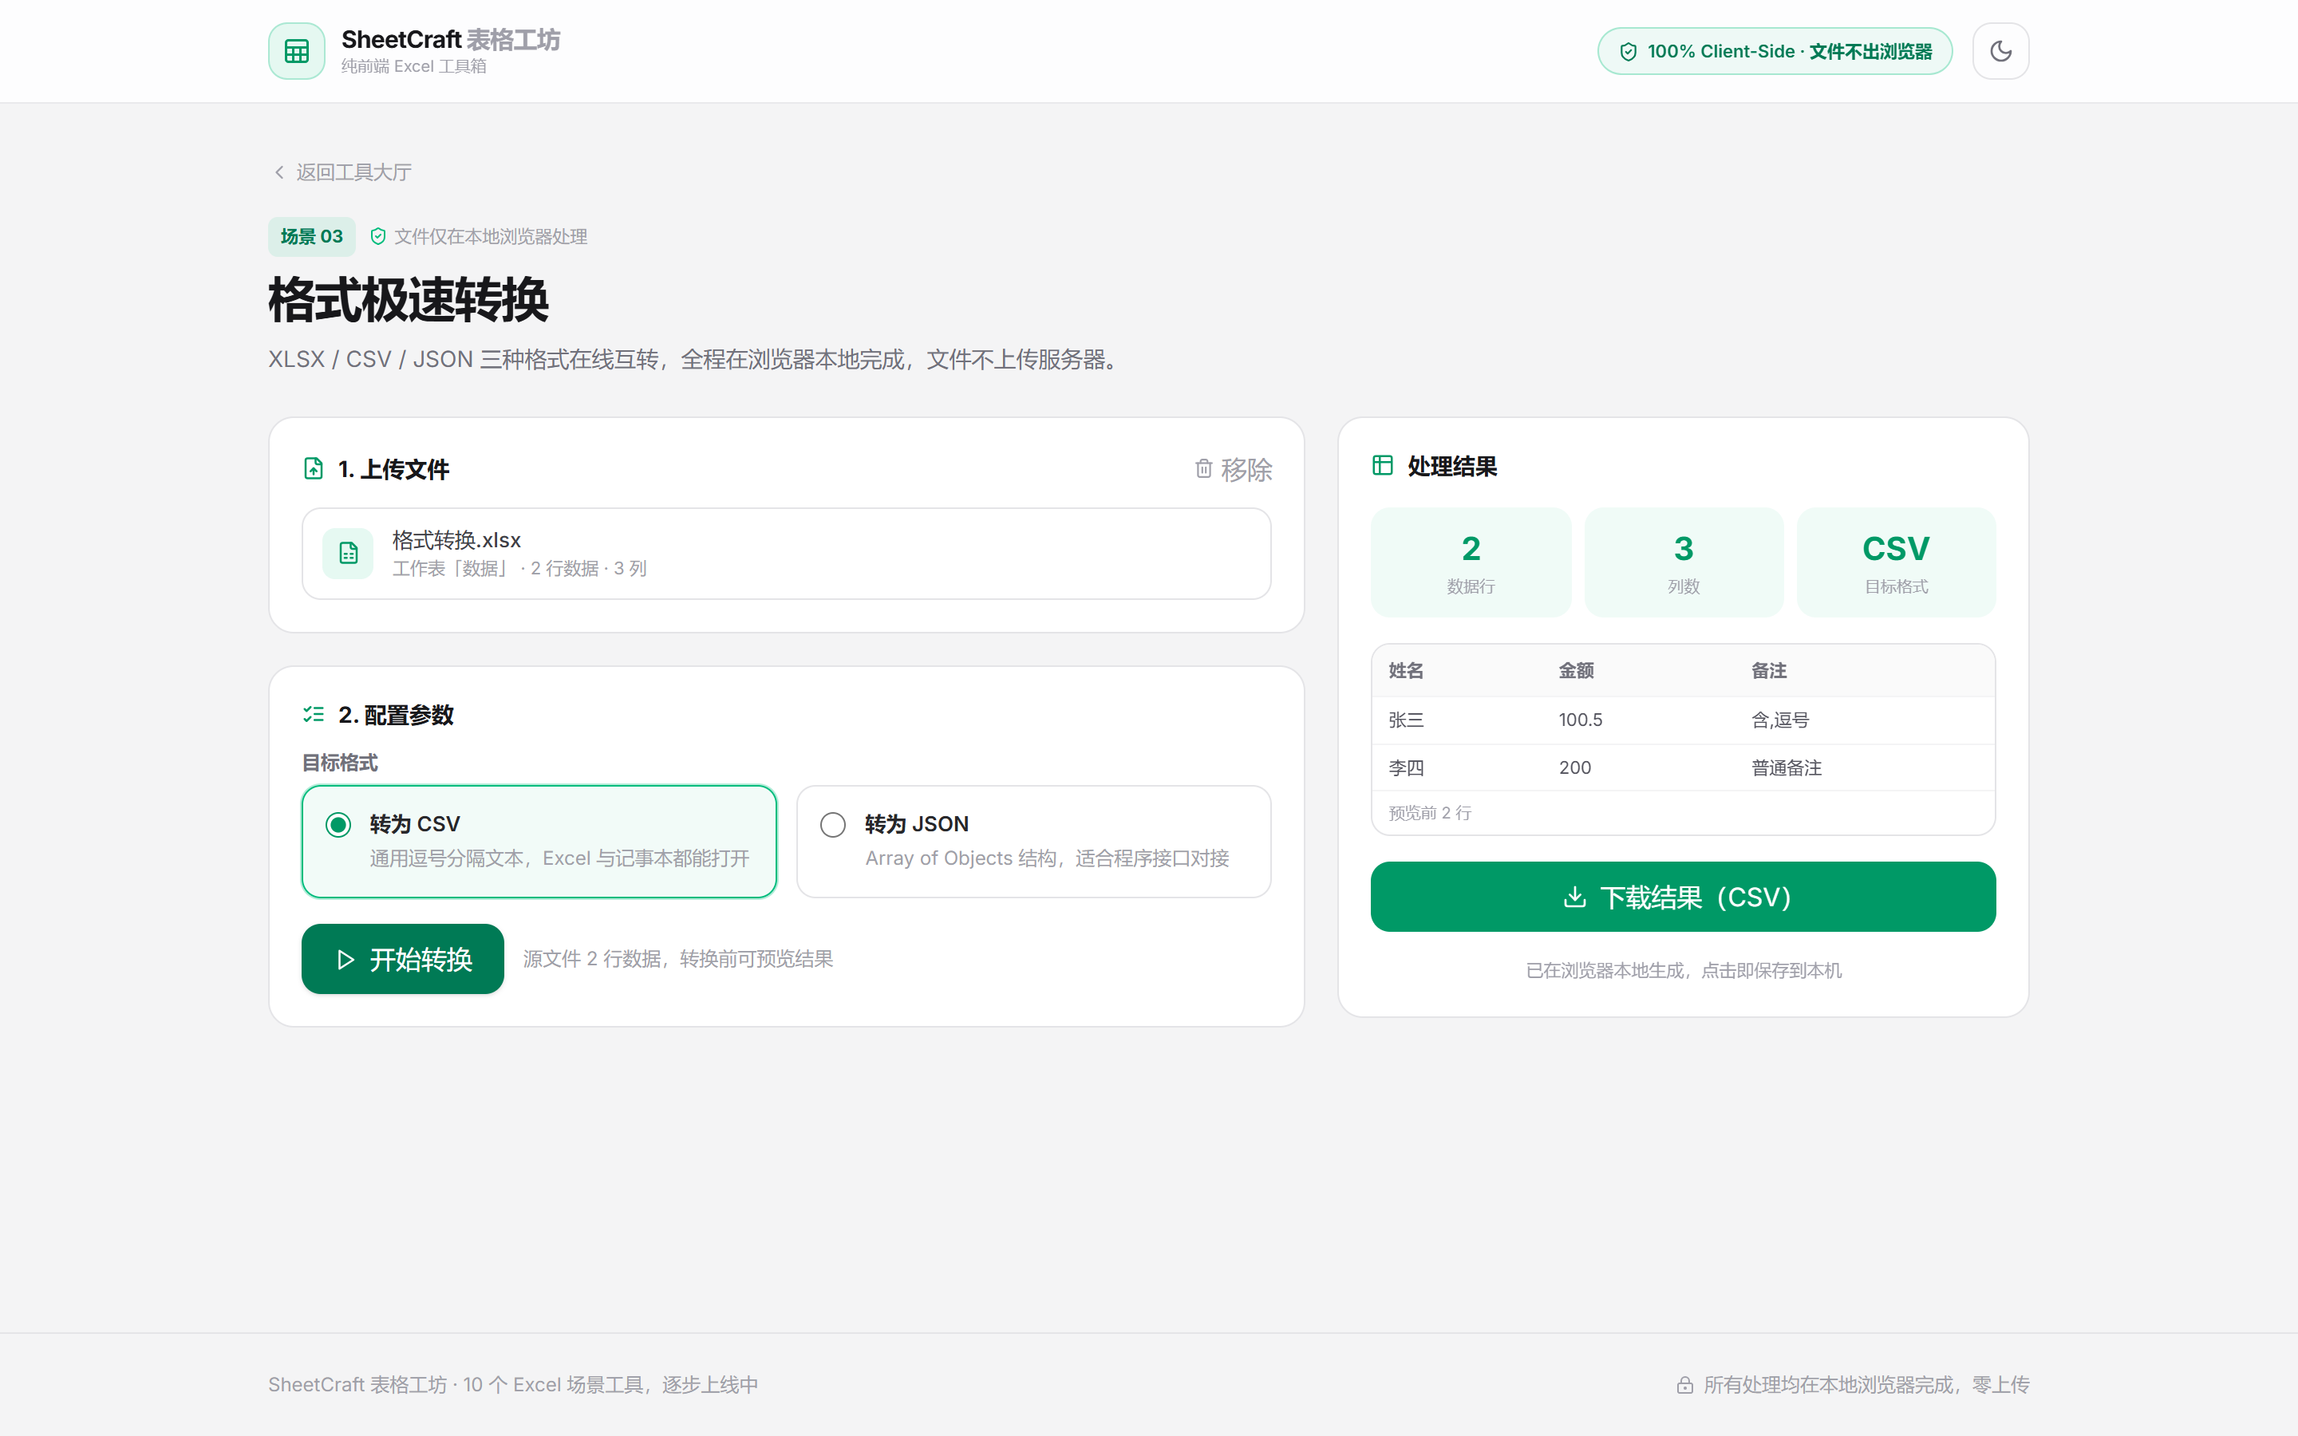Image resolution: width=2298 pixels, height=1436 pixels.
Task: Click the download arrow icon in 下载结果 button
Action: pyautogui.click(x=1574, y=897)
